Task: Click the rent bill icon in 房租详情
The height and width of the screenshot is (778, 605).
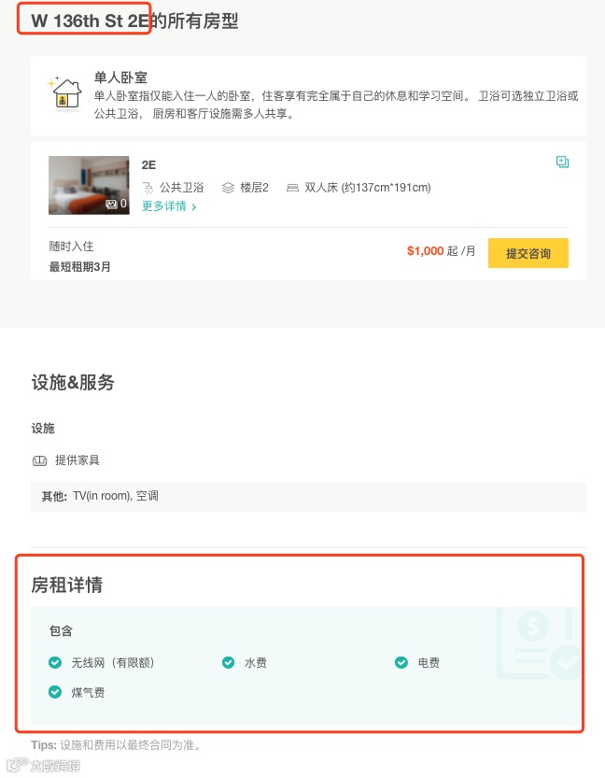Action: click(539, 644)
